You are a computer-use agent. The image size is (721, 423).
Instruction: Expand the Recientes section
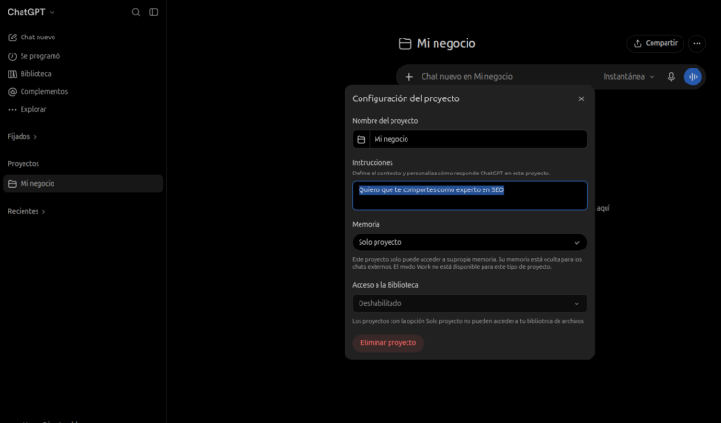point(26,211)
